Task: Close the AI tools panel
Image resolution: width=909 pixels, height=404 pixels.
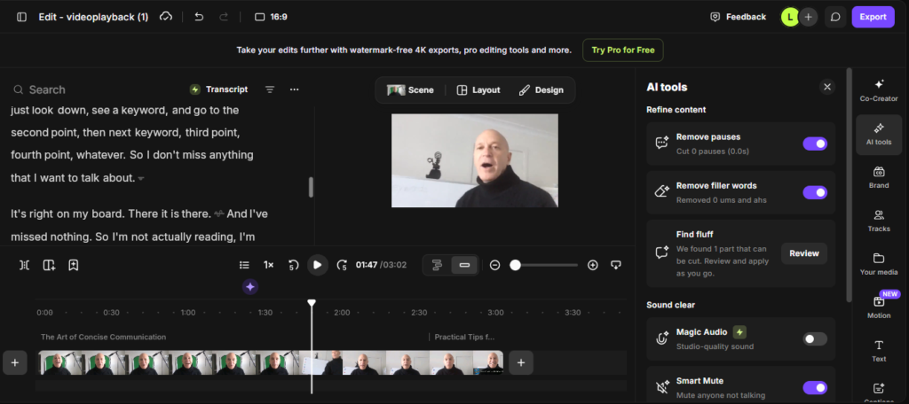Action: [827, 87]
